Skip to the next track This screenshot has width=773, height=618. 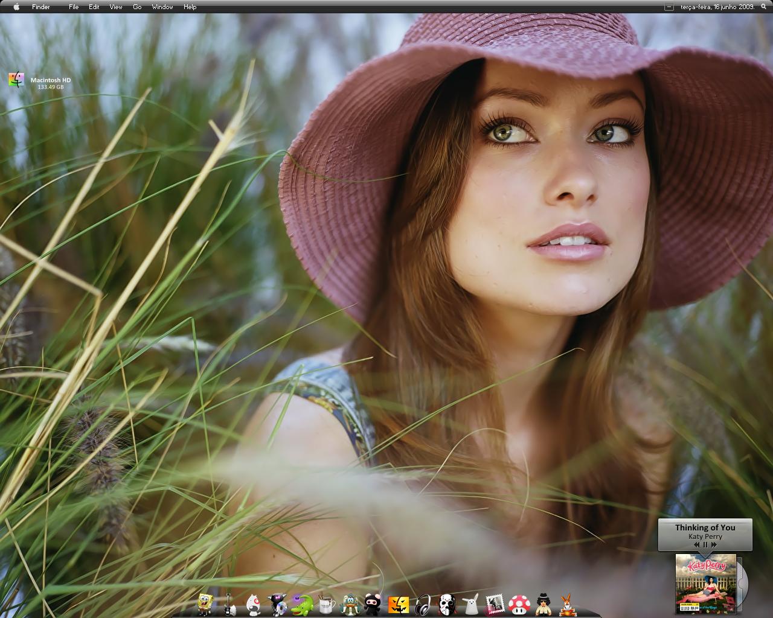714,544
